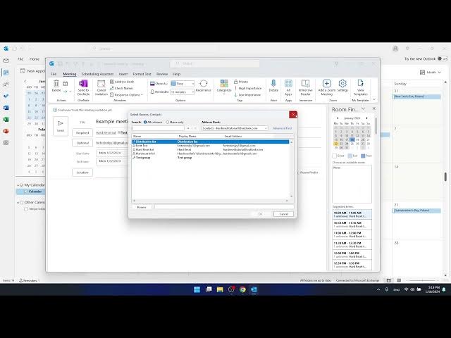The width and height of the screenshot is (451, 338).
Task: Click the Advanced Find link
Action: click(282, 128)
